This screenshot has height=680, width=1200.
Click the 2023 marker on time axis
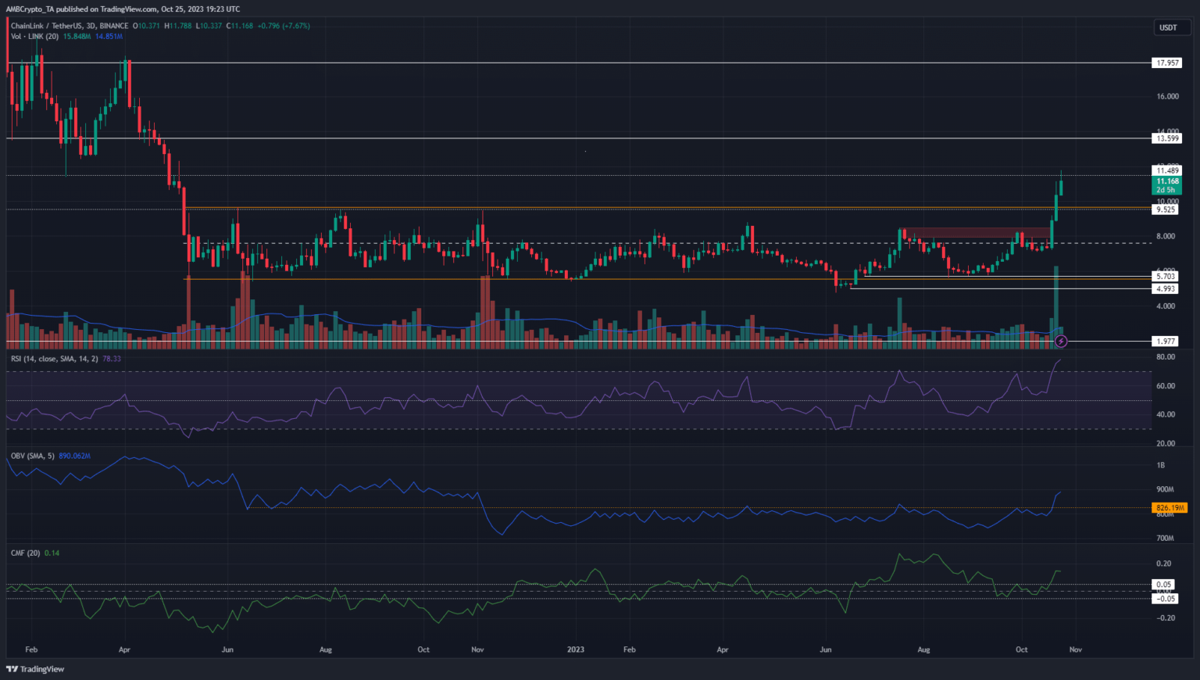pyautogui.click(x=575, y=650)
